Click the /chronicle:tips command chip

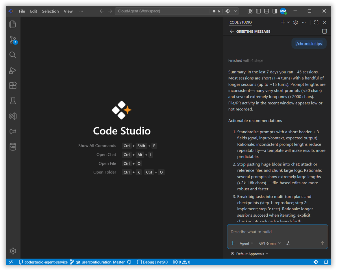309,44
